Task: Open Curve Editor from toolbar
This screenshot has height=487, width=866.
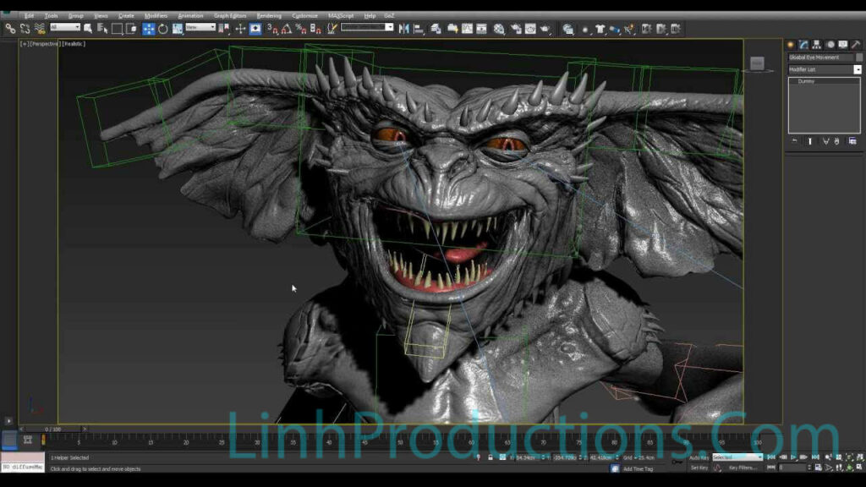Action: click(467, 29)
